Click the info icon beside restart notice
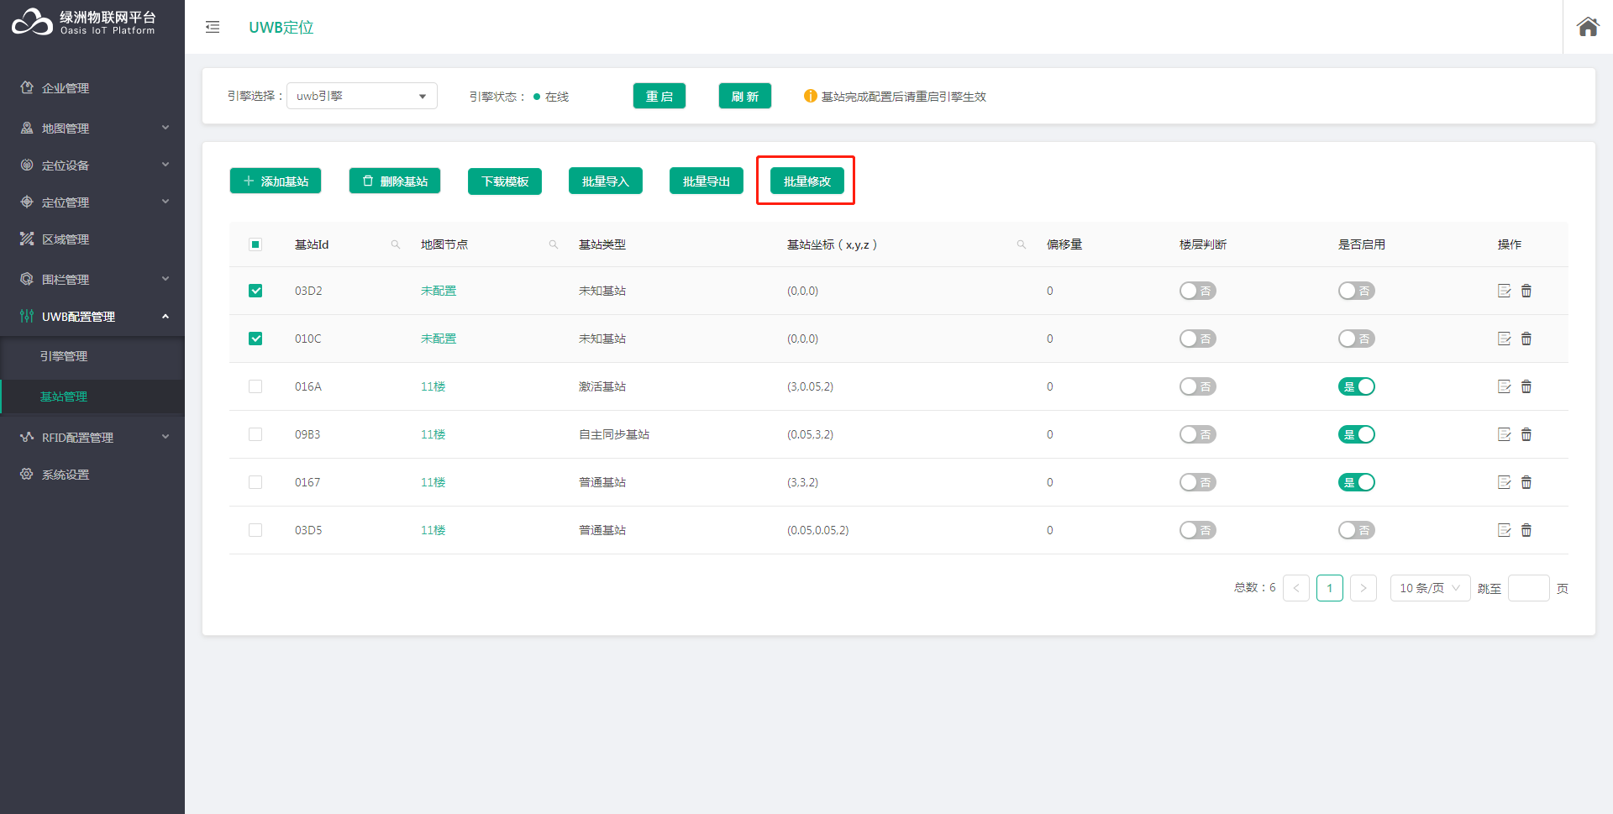Screen dimensions: 1613x814 point(810,96)
